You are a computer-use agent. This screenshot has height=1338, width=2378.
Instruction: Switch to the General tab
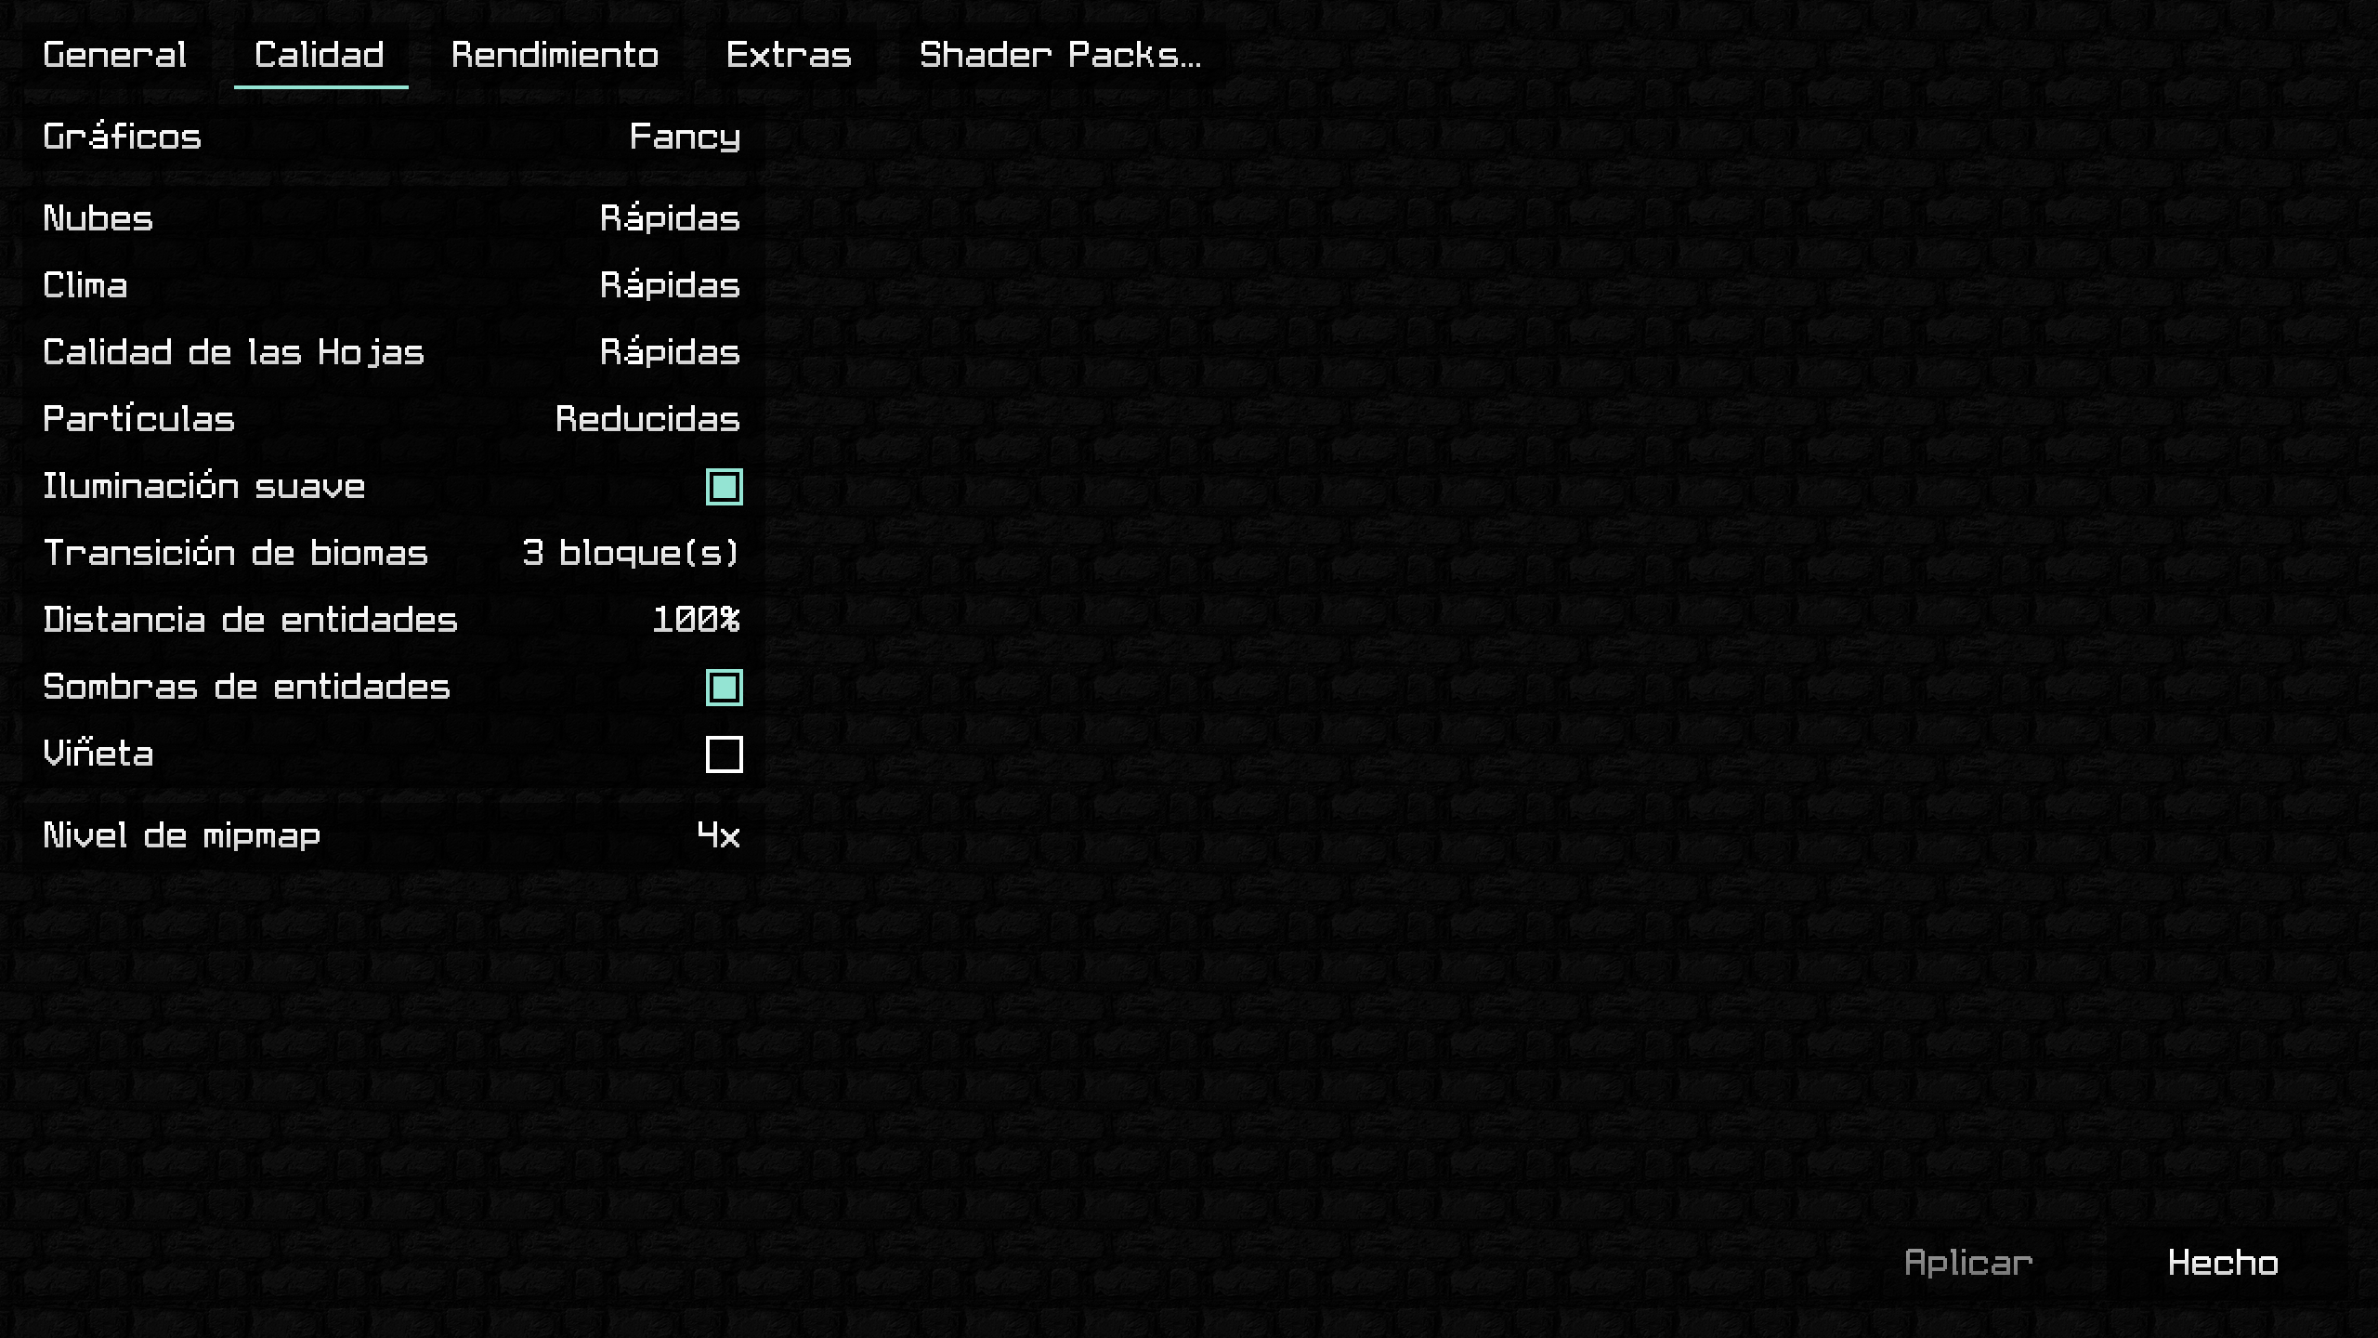click(x=114, y=56)
